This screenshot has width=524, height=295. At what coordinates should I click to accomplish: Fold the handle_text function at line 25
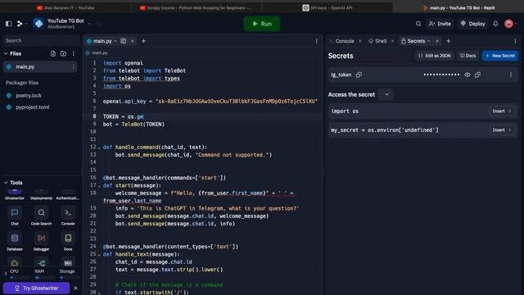99,255
